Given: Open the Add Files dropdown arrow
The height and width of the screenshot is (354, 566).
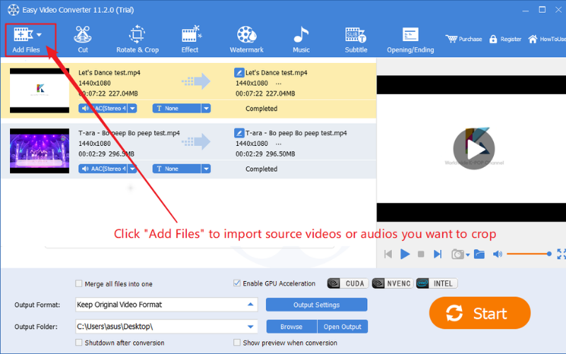Looking at the screenshot, I should click(40, 35).
